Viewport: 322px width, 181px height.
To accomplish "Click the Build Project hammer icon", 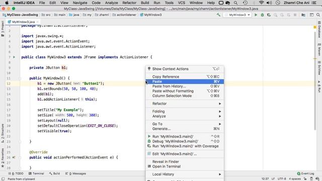I will (x=218, y=15).
